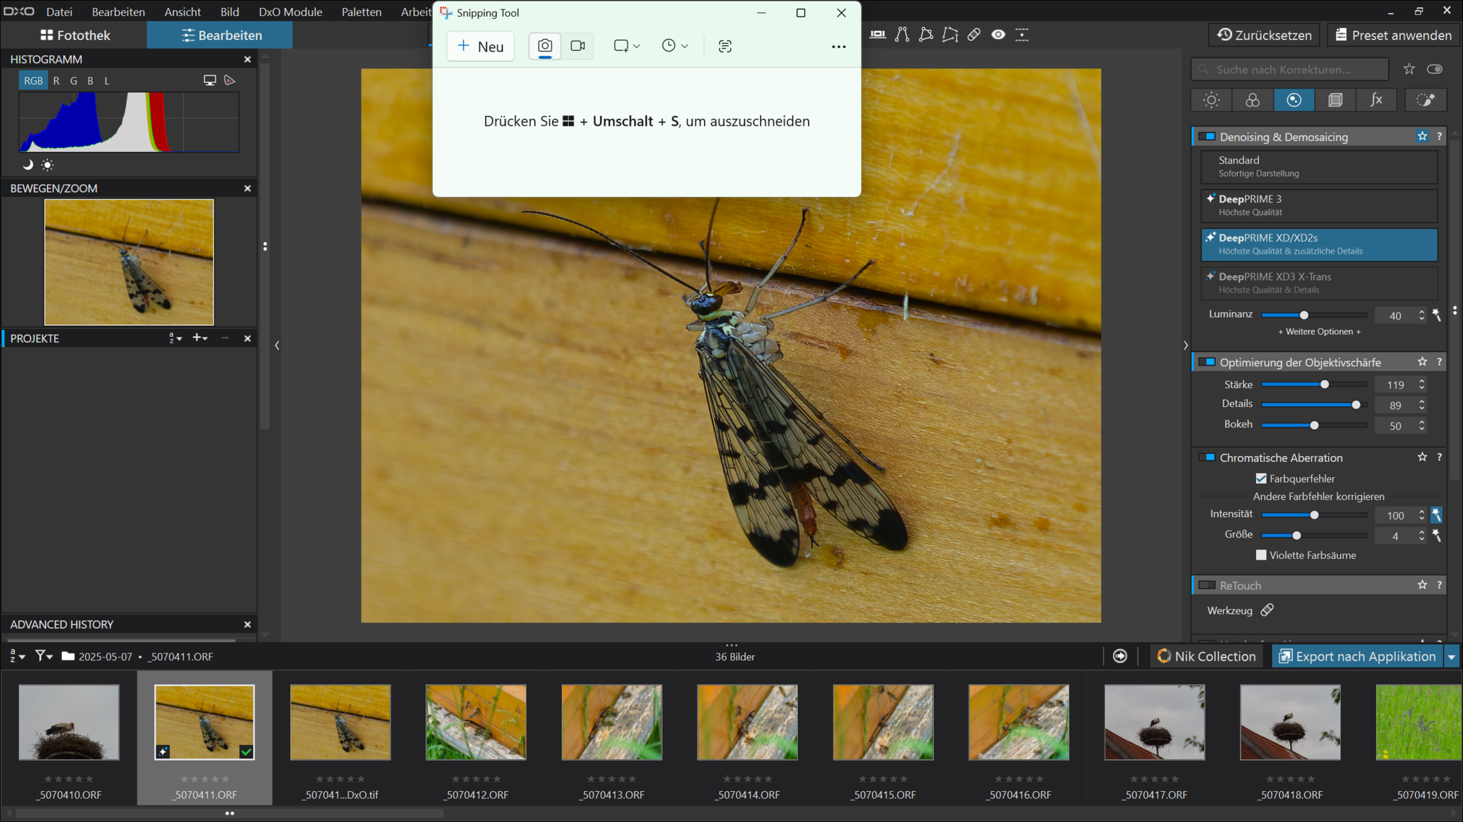Click the Luminanz magic wand icon
Image resolution: width=1463 pixels, height=822 pixels.
click(1437, 315)
